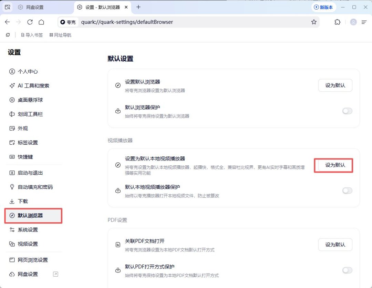Open a new tab with plus button

[138, 7]
